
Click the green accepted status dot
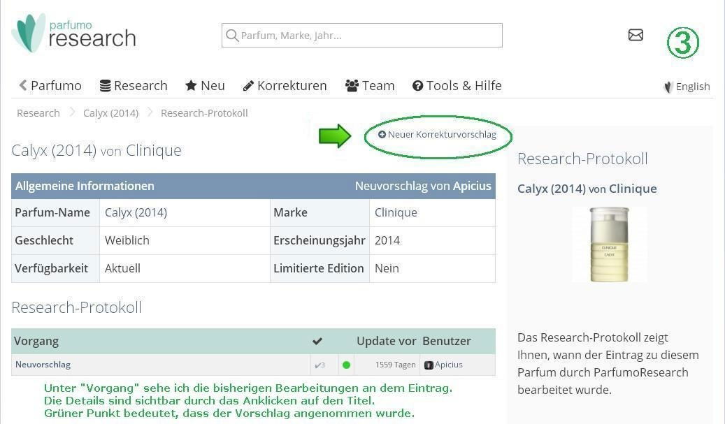(x=346, y=365)
